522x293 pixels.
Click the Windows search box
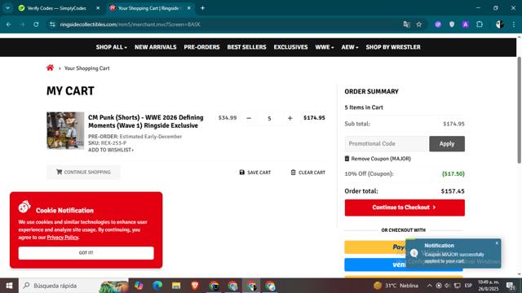73,286
